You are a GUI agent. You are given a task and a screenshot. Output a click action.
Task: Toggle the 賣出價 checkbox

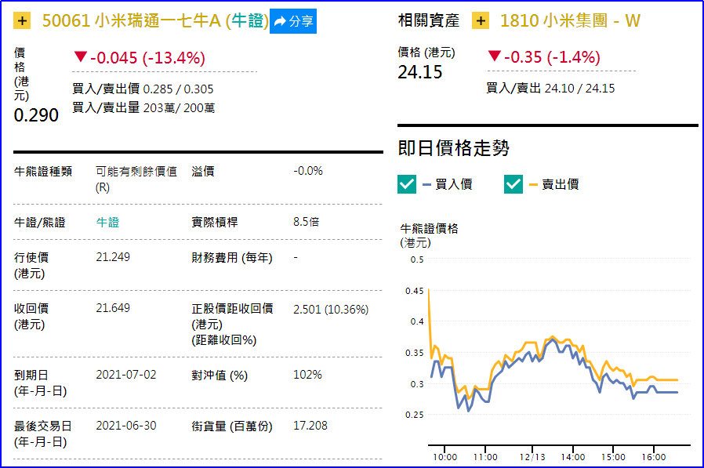[x=513, y=184]
